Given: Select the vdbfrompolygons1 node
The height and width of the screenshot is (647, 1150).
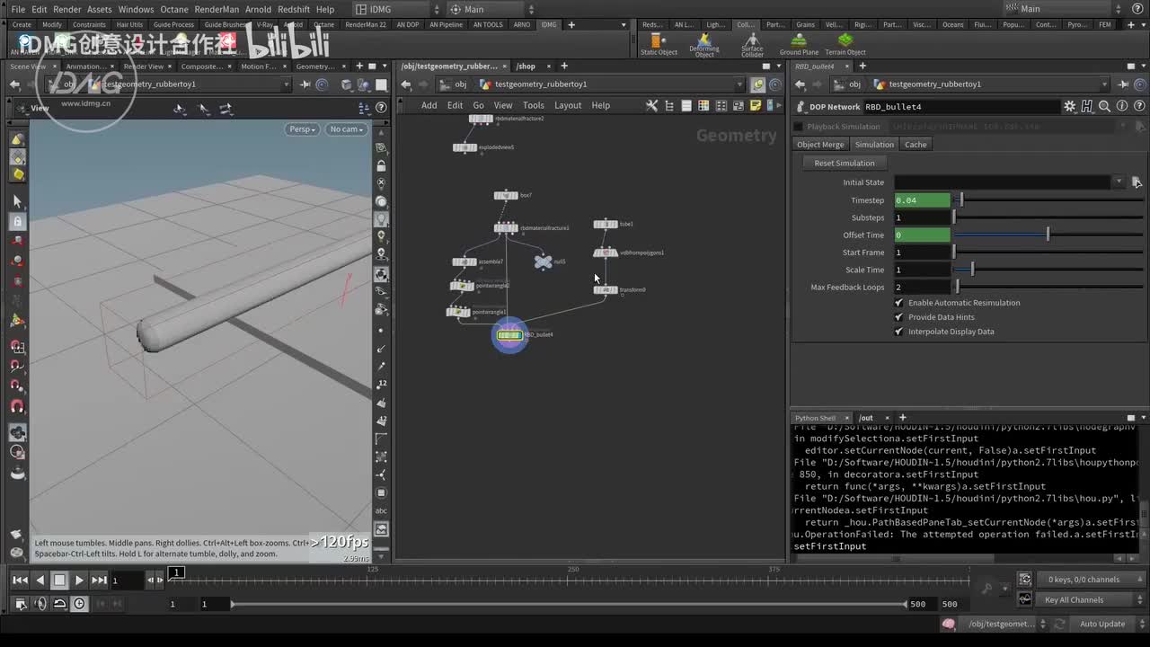Looking at the screenshot, I should pyautogui.click(x=606, y=253).
